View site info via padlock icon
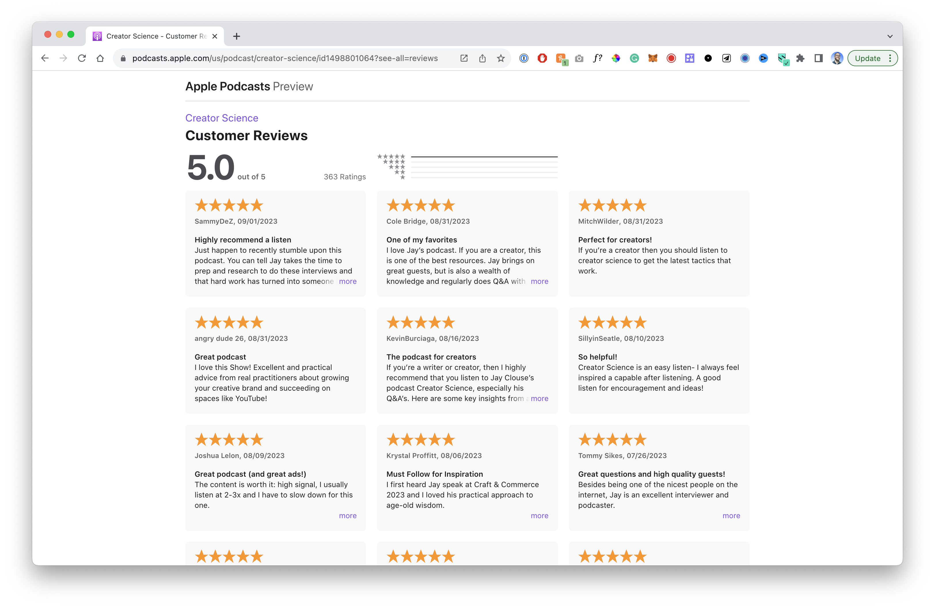935x608 pixels. tap(123, 58)
